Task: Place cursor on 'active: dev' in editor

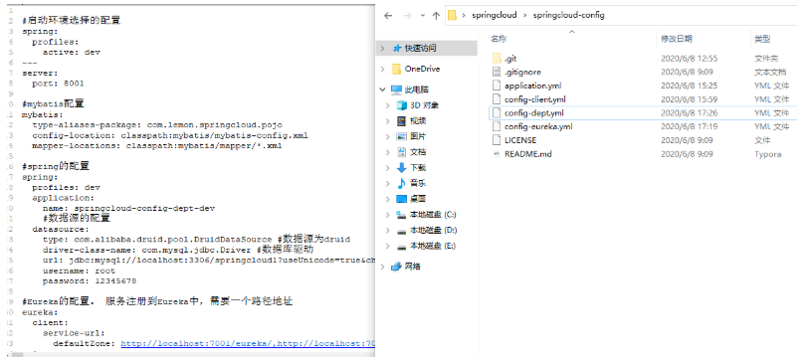Action: tap(72, 52)
